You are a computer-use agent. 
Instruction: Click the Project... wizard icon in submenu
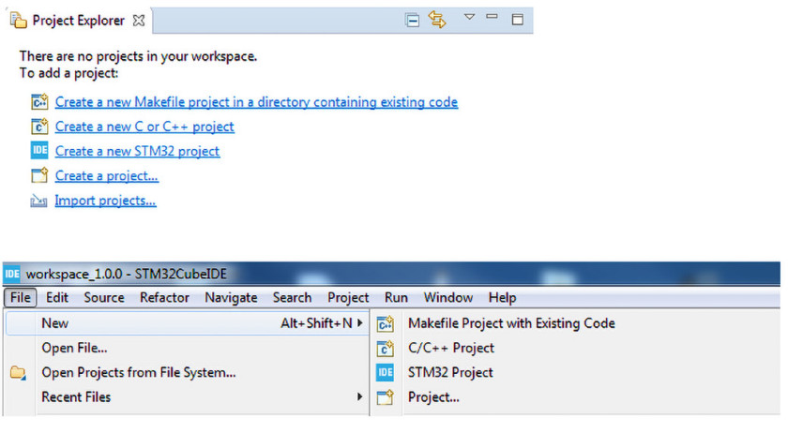[x=385, y=397]
